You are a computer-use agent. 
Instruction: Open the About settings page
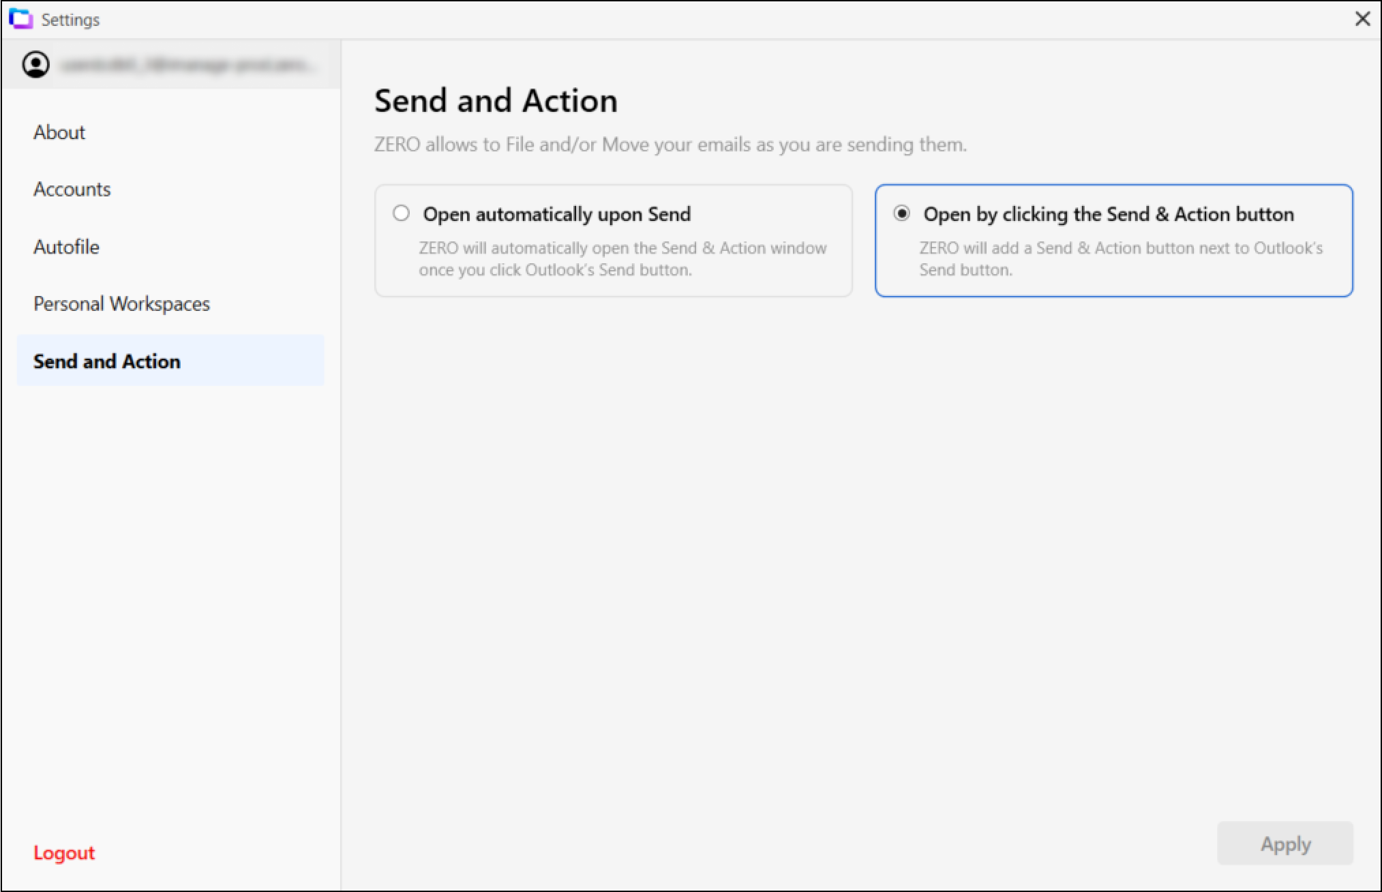[x=59, y=132]
